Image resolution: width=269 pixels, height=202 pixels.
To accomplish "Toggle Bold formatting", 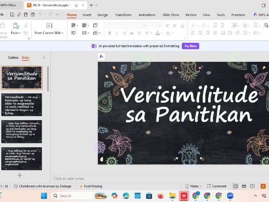I will pos(110,33).
